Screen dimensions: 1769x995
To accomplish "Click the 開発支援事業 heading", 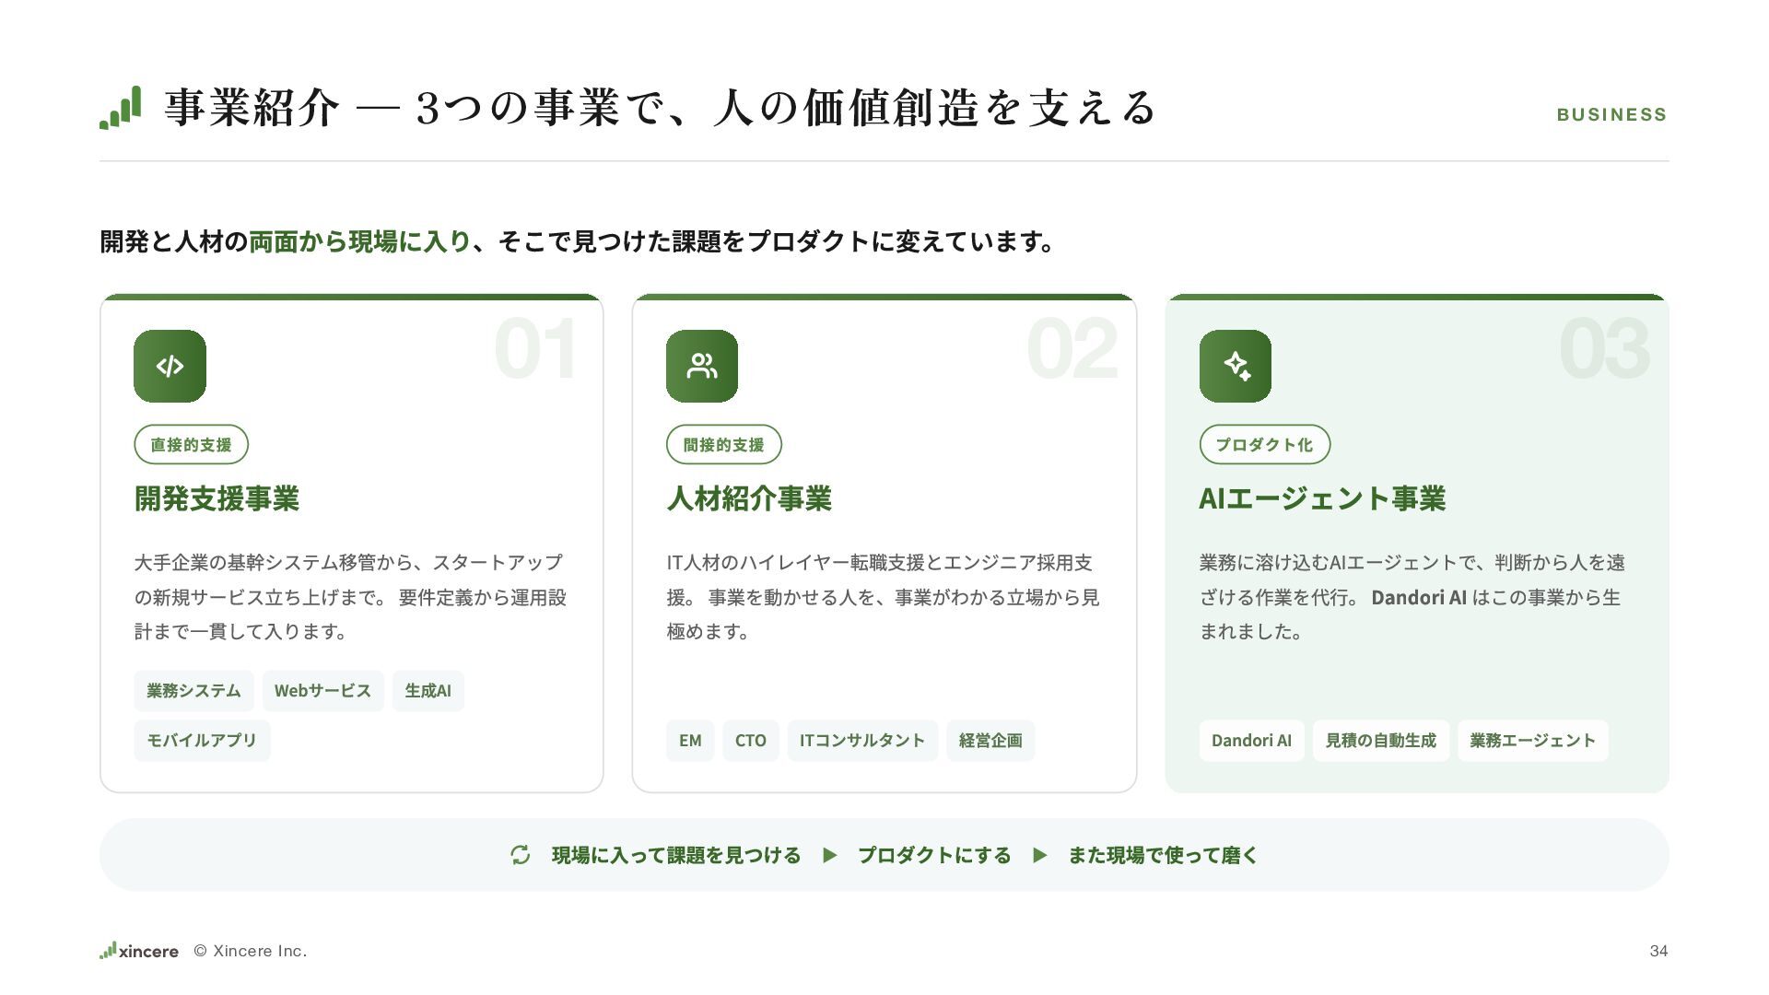I will (x=217, y=498).
